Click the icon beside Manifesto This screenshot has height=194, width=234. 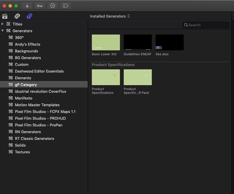(11, 98)
